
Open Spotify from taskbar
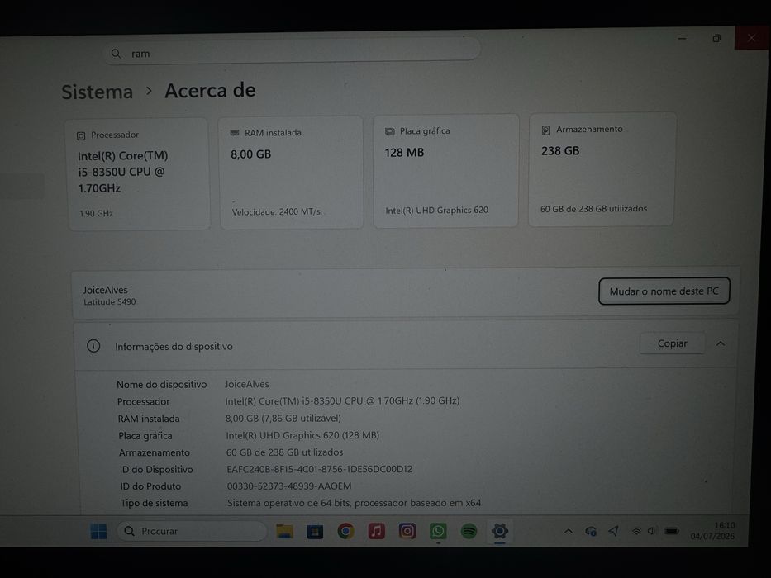[x=469, y=531]
